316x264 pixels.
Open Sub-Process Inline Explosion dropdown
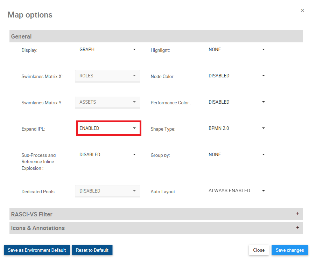click(x=108, y=155)
